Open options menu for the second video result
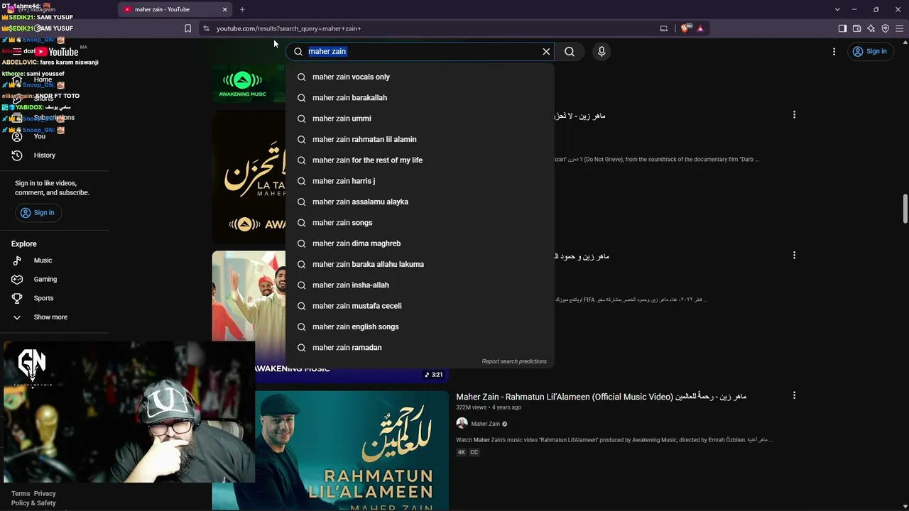 (794, 255)
